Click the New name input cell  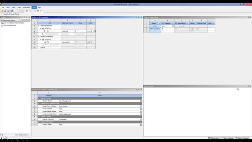click(67, 34)
